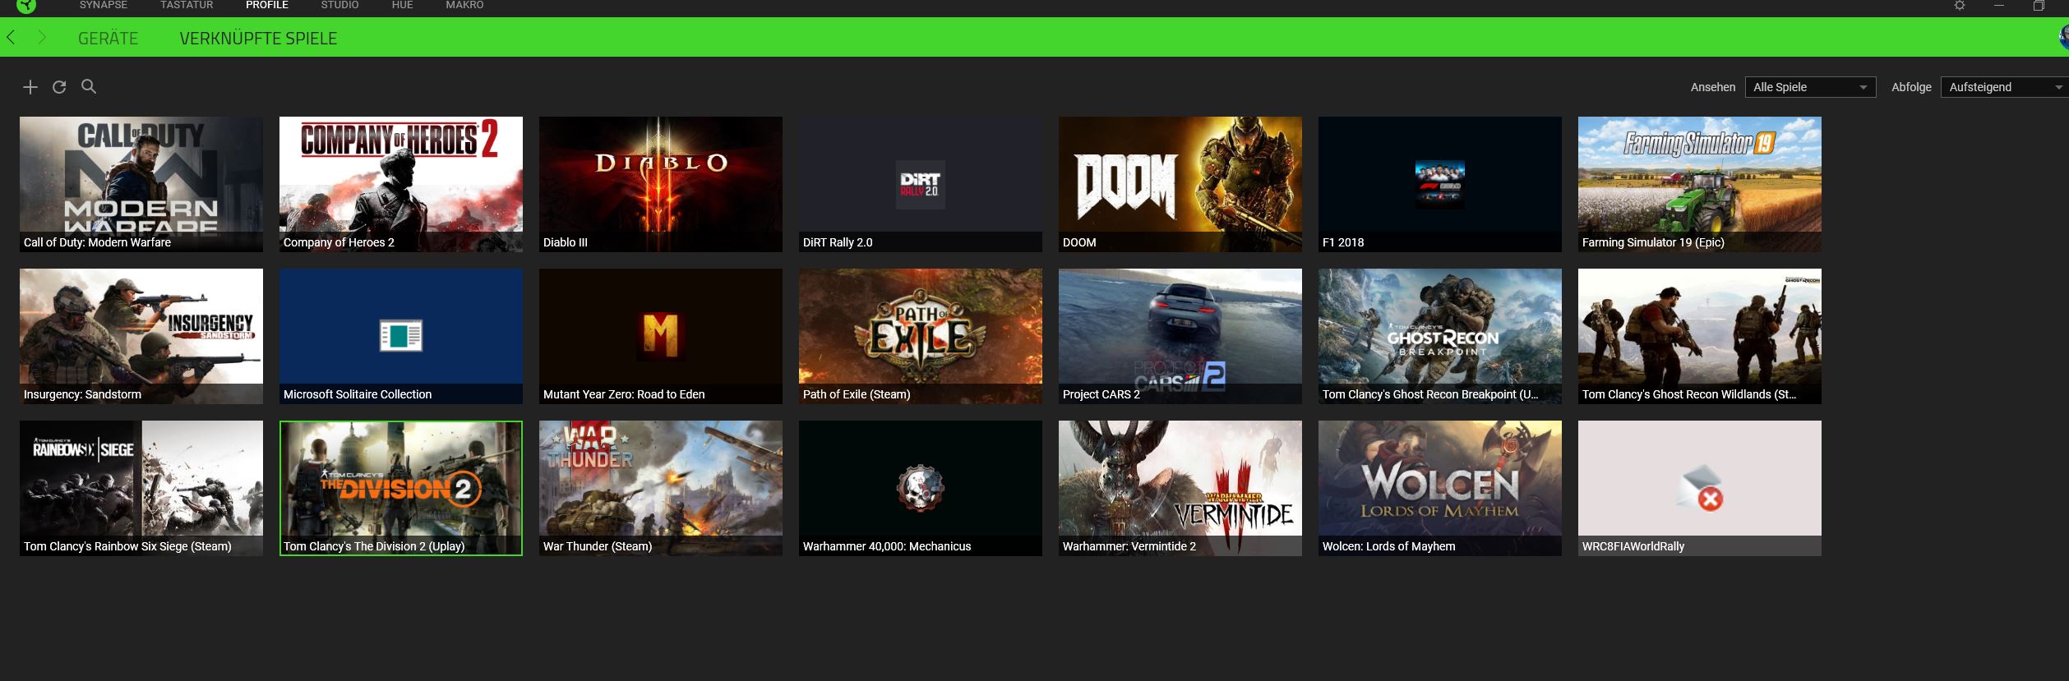2069x681 pixels.
Task: Select Warhammer: Vermintide 2 tile
Action: tap(1180, 488)
